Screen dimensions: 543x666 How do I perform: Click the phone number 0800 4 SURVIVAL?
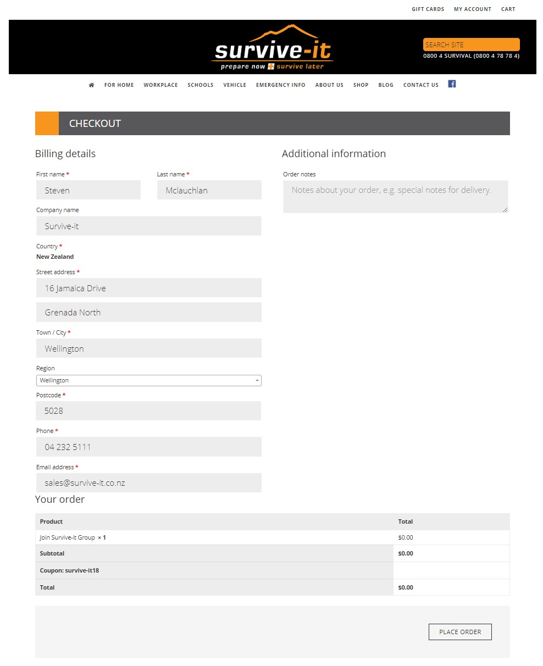pyautogui.click(x=472, y=56)
